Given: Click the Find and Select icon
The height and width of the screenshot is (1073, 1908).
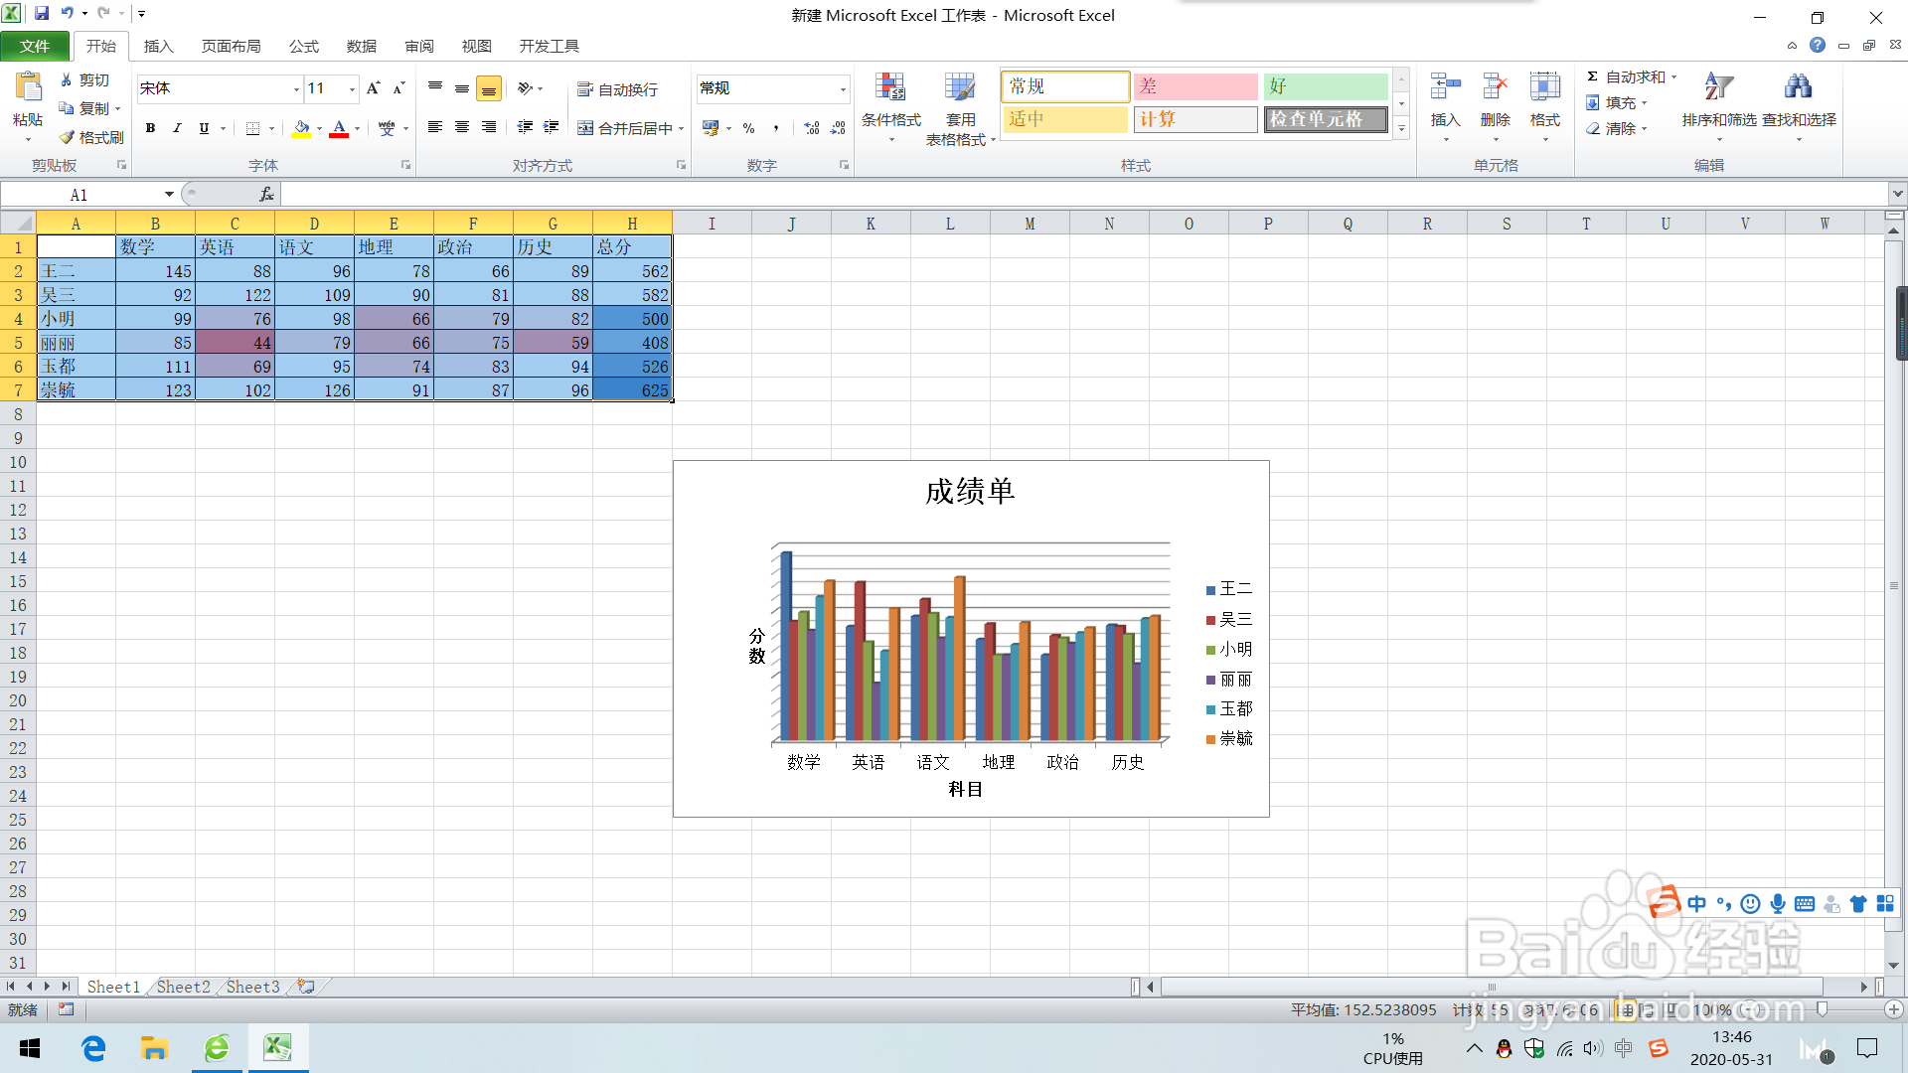Looking at the screenshot, I should (1799, 106).
